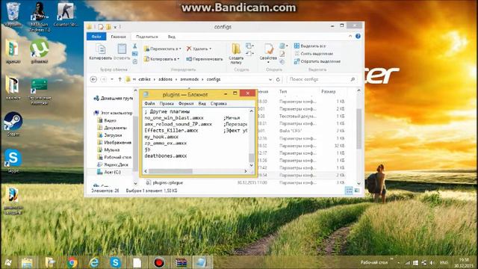Click Bandicam red record icon in taskbar
Screen dimensions: 478x269
159,262
